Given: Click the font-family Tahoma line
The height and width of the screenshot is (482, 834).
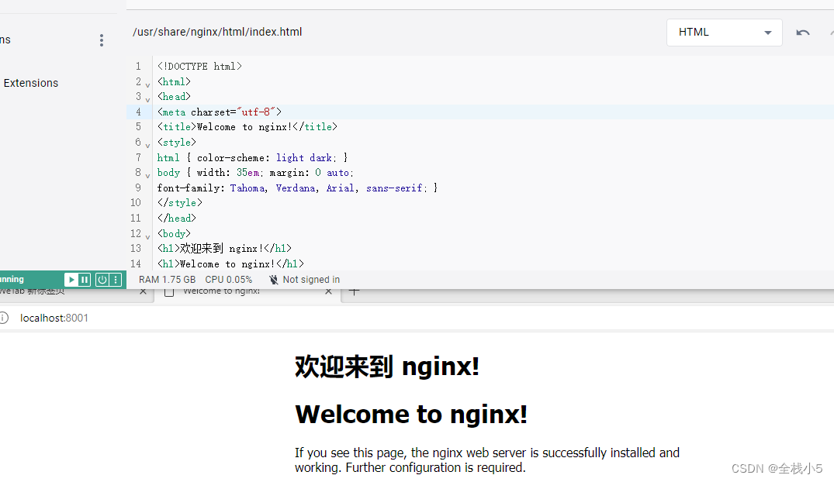Looking at the screenshot, I should (x=297, y=188).
